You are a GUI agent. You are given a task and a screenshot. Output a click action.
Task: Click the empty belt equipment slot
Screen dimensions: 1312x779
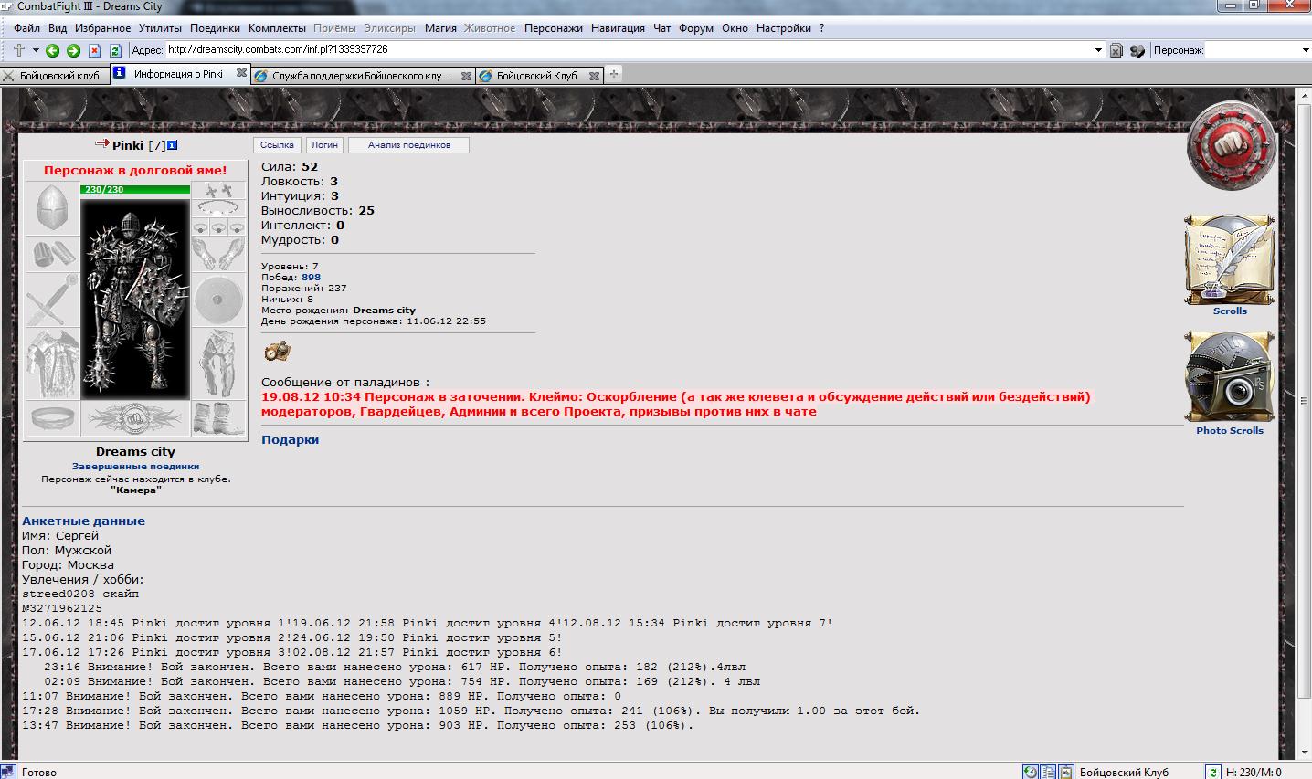(52, 418)
